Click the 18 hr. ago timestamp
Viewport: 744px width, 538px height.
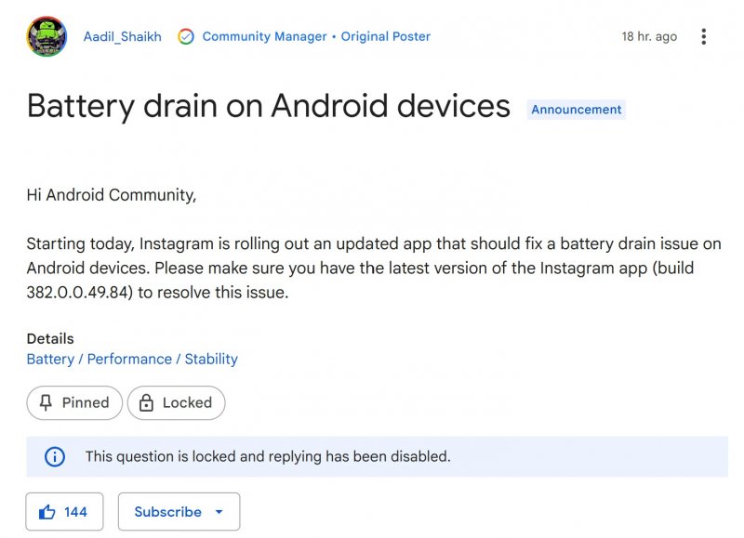click(649, 37)
